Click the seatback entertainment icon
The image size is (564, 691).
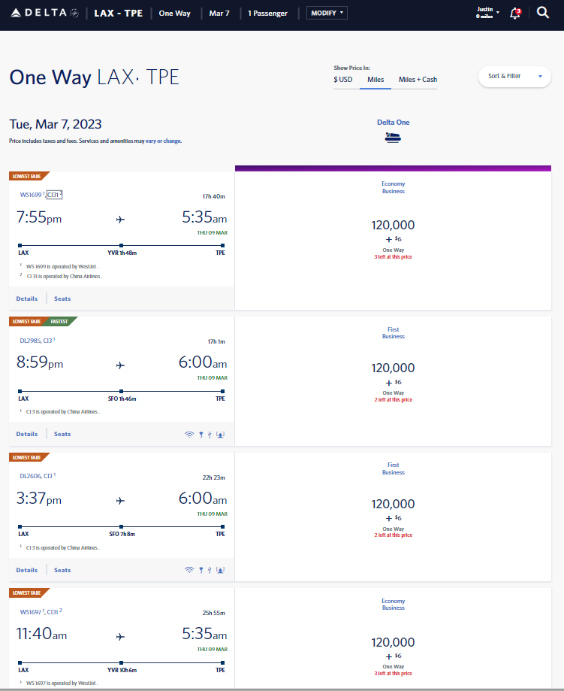[220, 435]
